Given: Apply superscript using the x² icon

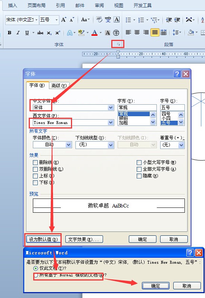Looking at the screenshot, I should pos(58,33).
